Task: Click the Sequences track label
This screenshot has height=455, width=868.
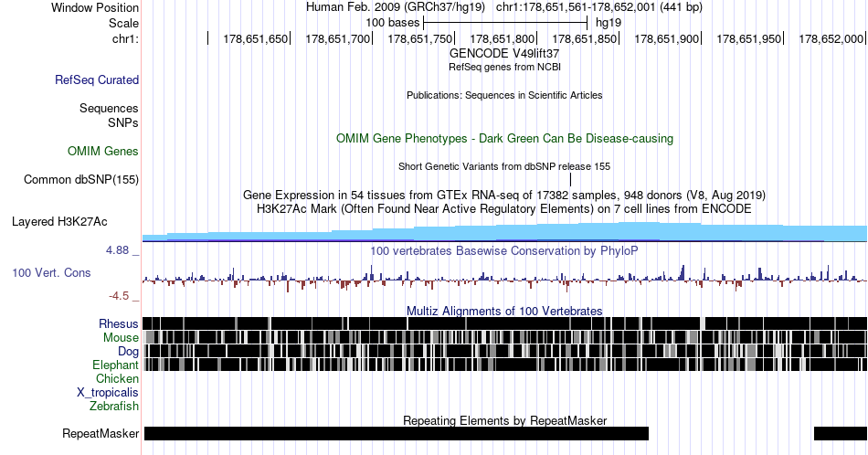Action: click(109, 108)
